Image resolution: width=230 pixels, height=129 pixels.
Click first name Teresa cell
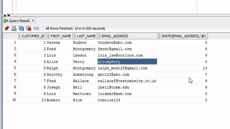(59, 43)
